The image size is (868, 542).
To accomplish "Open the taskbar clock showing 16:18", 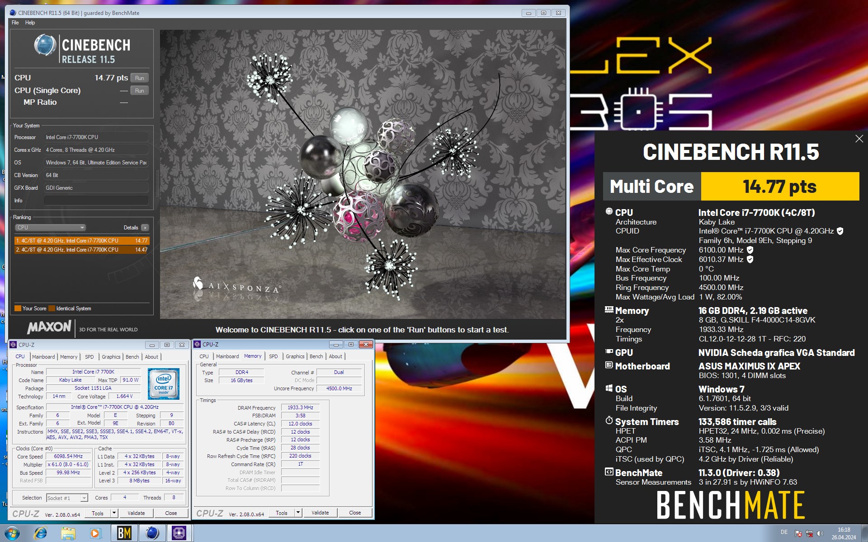I will pos(844,533).
